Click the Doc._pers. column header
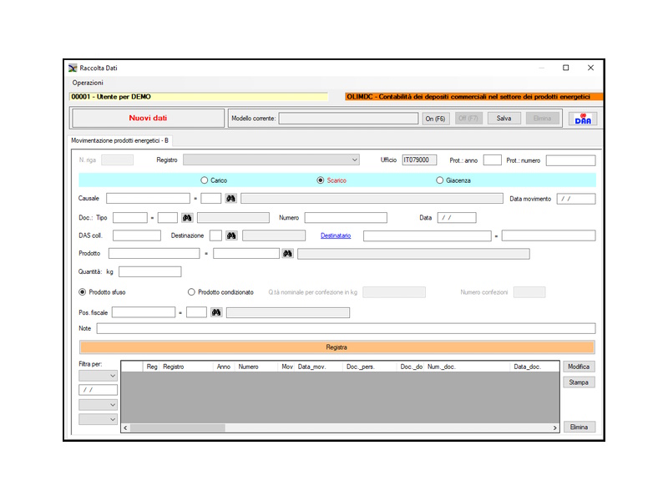Viewport: 668px width, 501px height. pyautogui.click(x=370, y=367)
